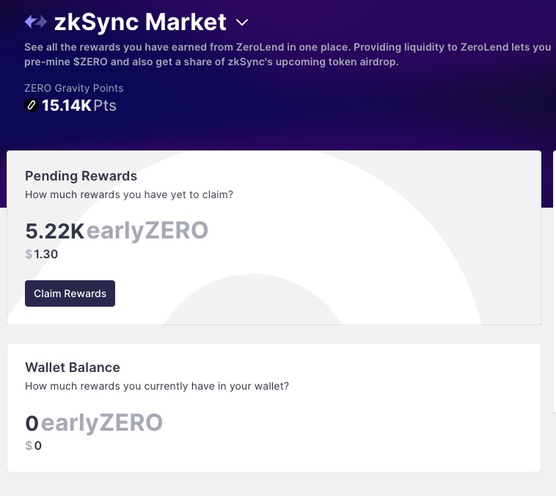Viewport: 556px width, 496px height.
Task: Click the zkSync Market title
Action: 140,22
